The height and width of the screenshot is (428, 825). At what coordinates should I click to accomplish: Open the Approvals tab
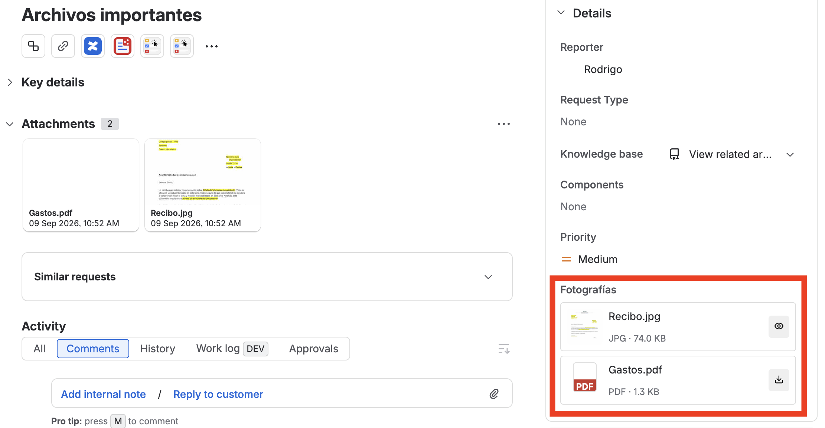click(314, 349)
